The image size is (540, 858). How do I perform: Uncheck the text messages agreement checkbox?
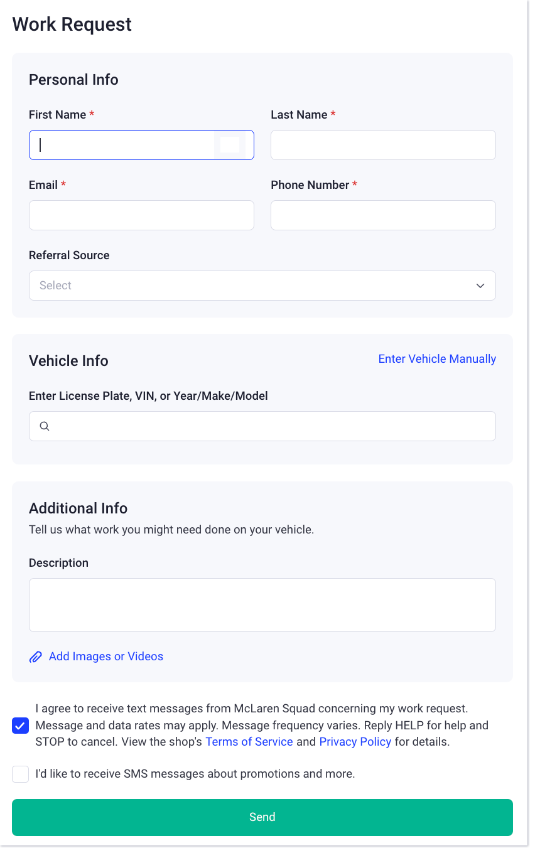20,726
